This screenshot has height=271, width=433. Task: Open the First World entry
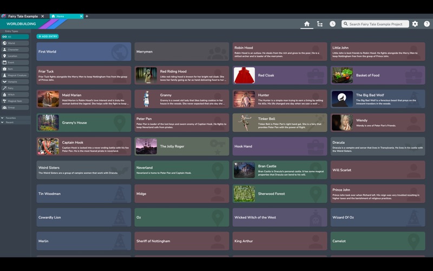(84, 51)
